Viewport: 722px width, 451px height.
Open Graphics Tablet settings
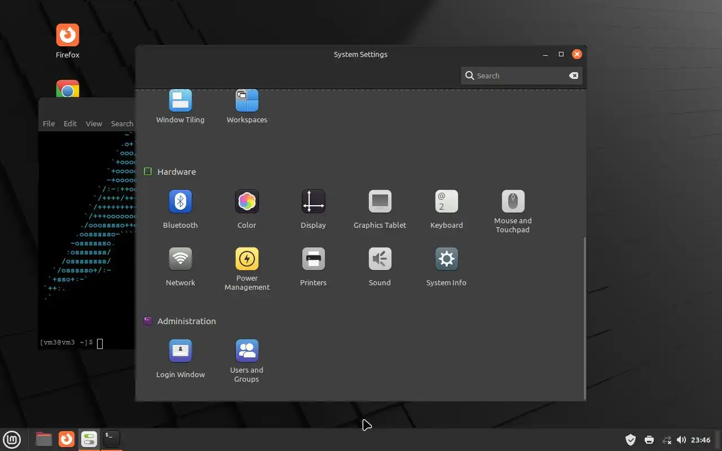pos(380,209)
